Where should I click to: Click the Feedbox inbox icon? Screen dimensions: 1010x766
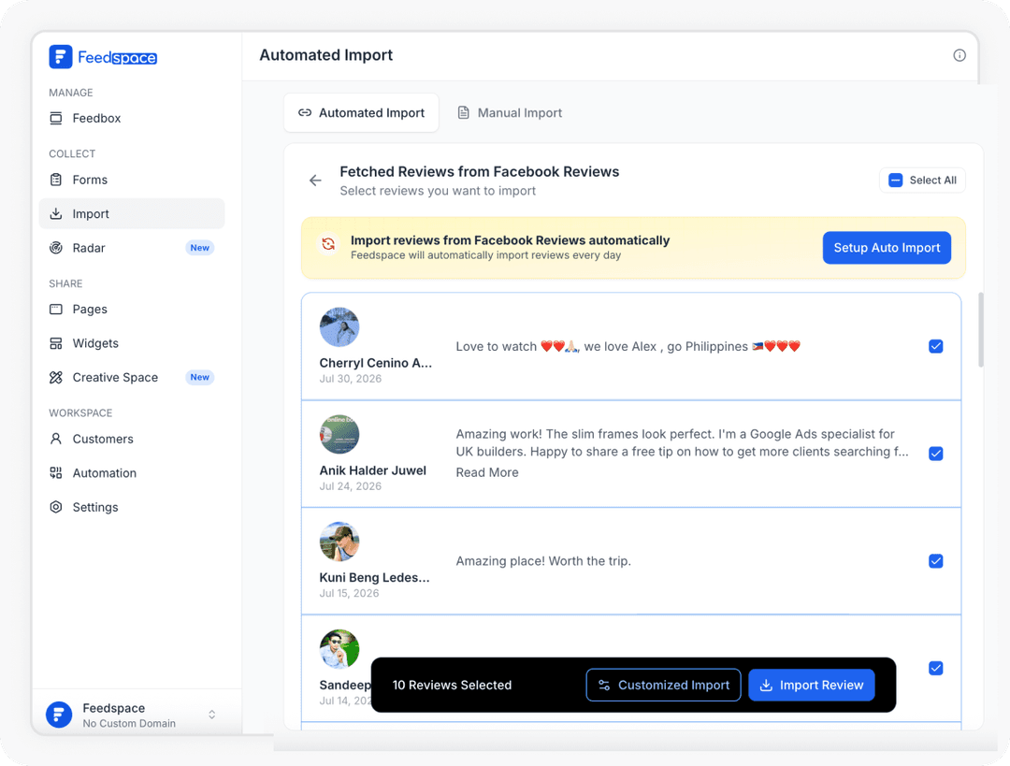pyautogui.click(x=56, y=118)
